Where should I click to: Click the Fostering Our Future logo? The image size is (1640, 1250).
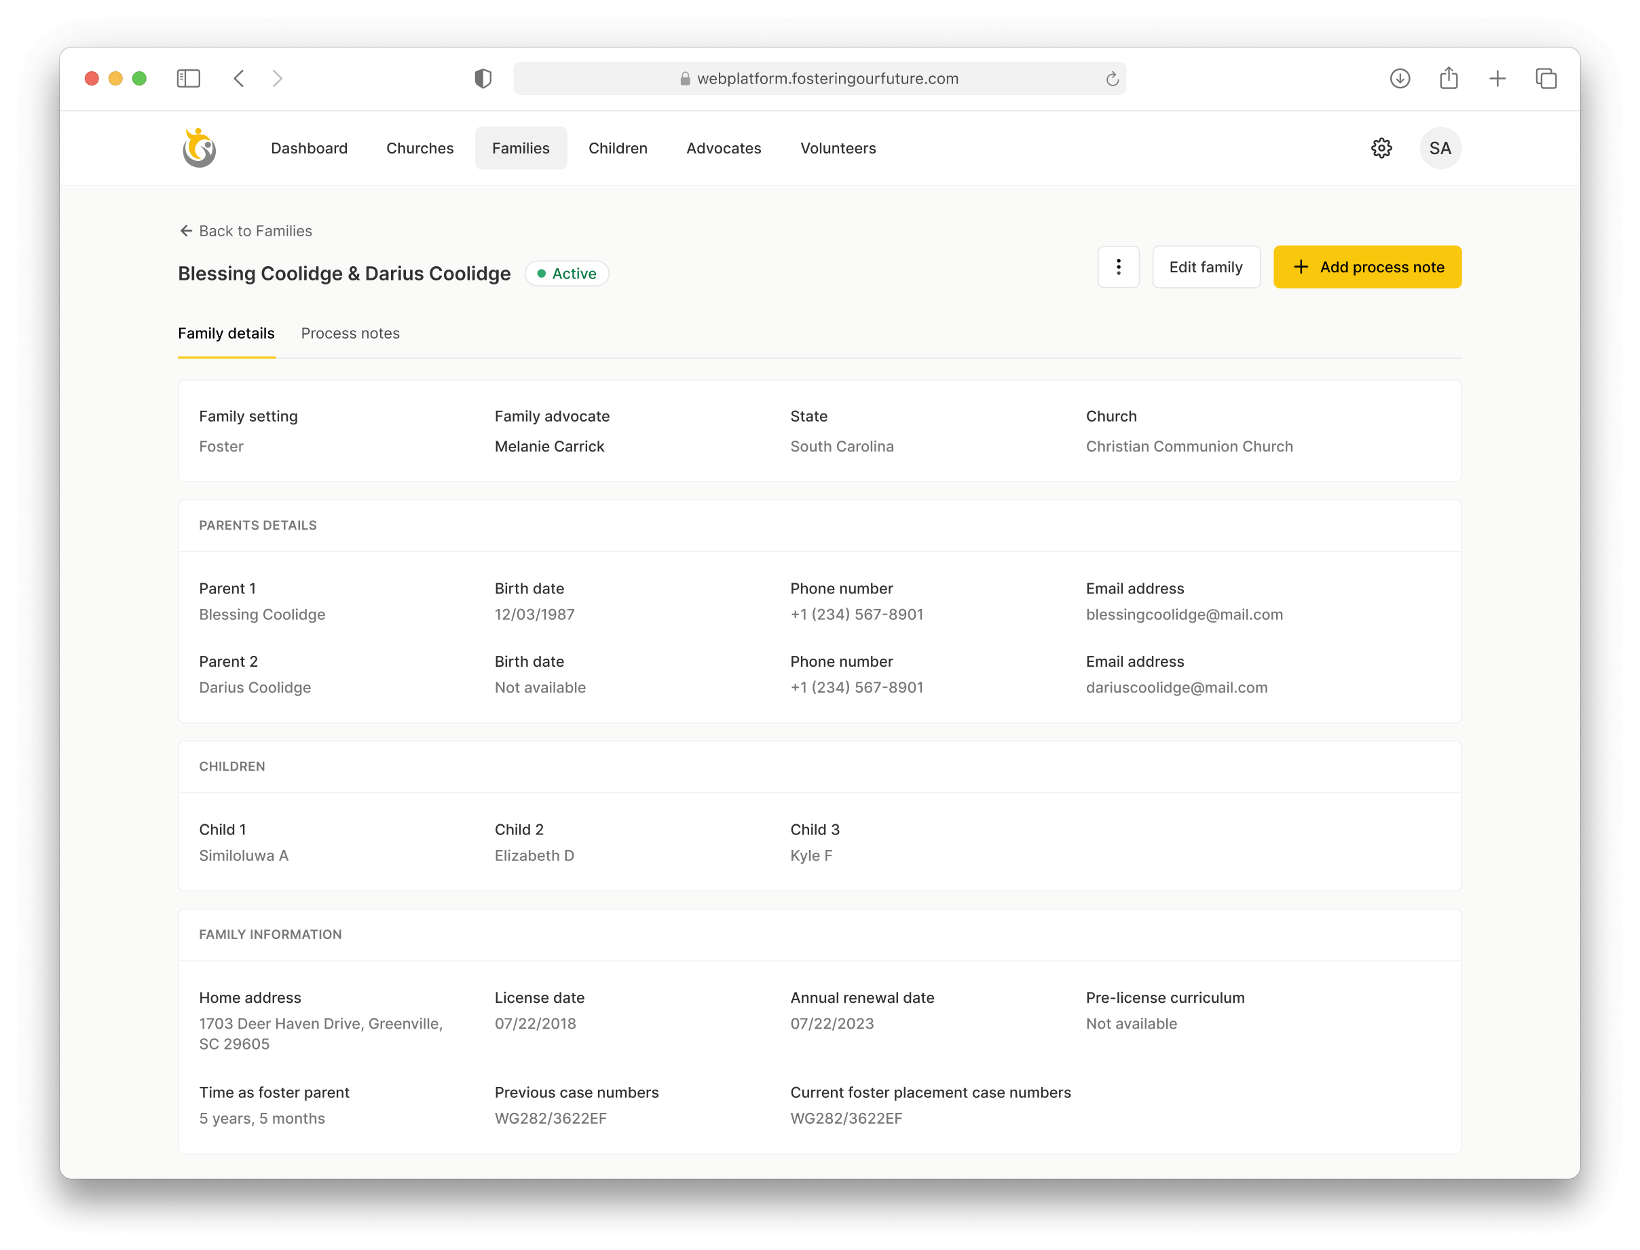199,147
